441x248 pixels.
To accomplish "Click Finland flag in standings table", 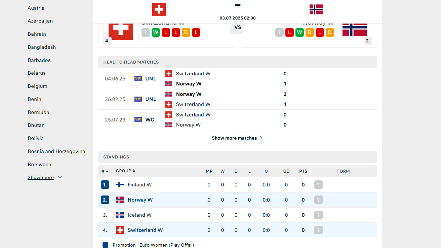I will [x=120, y=185].
